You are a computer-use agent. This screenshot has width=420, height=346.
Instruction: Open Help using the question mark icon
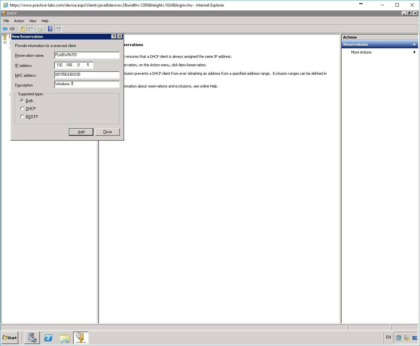50,29
